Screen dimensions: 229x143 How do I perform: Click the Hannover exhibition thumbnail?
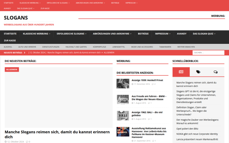point(123,132)
